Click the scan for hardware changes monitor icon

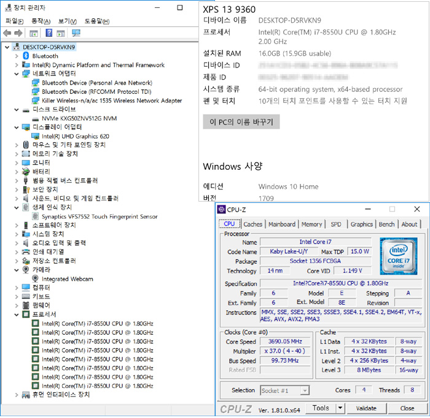coord(76,33)
